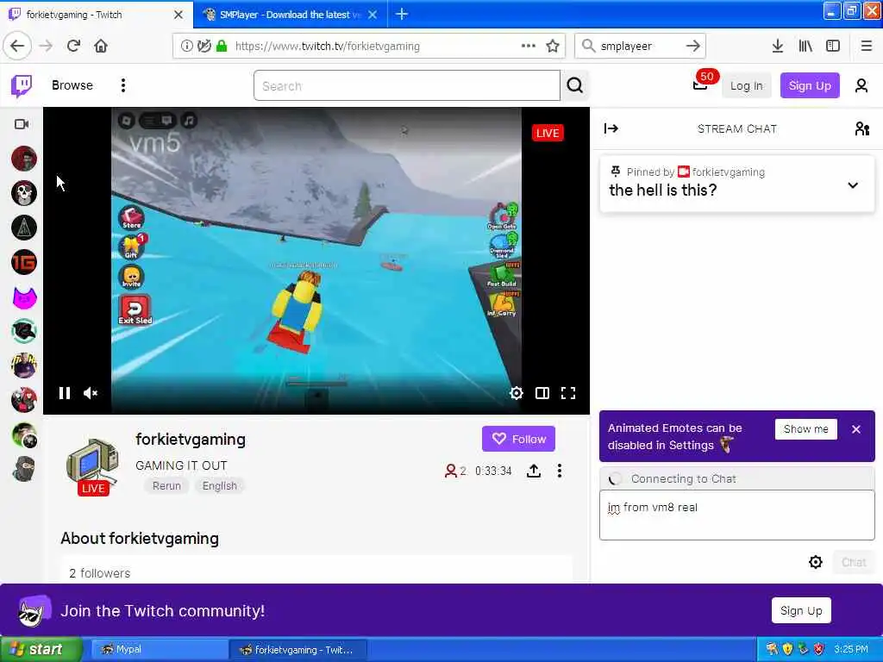Open the red 1G channel avatar in sidebar

(x=24, y=262)
